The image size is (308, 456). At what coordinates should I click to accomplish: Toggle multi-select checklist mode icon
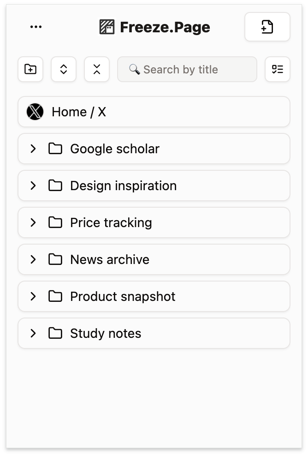point(278,69)
